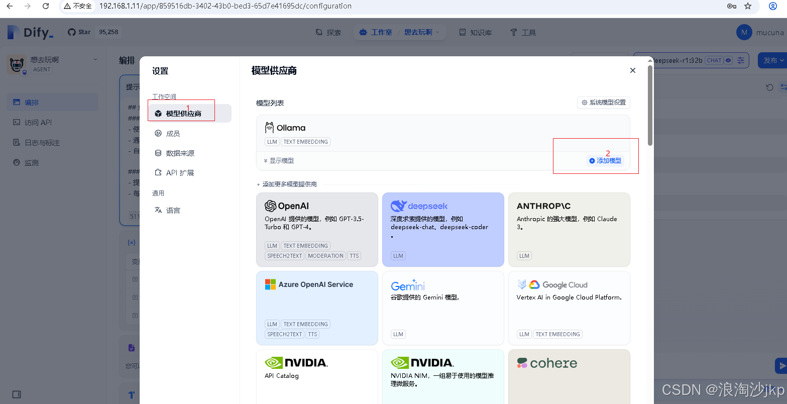Open API 扩展 in settings menu
The width and height of the screenshot is (787, 404).
point(190,173)
